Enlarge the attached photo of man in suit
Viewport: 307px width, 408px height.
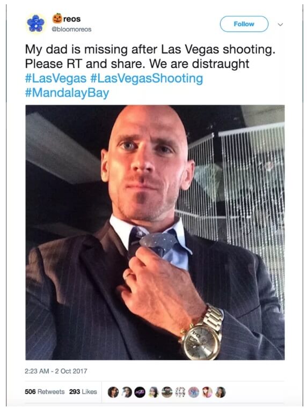[x=155, y=232]
